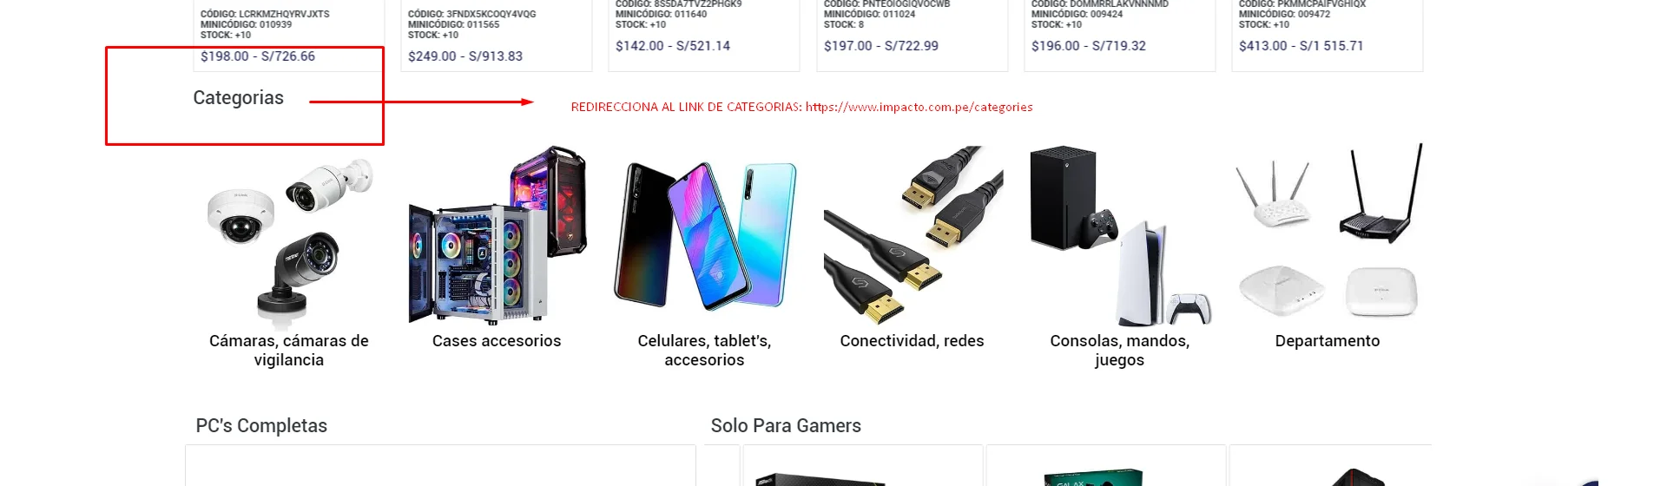Screen dimensions: 1667x486
Task: Click the game consoles category image
Action: tap(1120, 235)
